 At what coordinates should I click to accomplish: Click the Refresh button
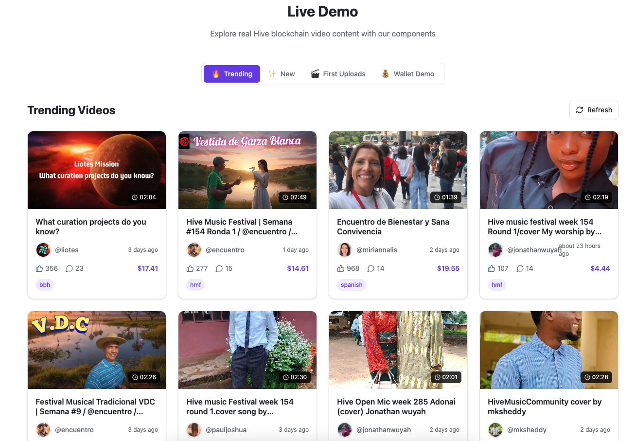(x=594, y=110)
